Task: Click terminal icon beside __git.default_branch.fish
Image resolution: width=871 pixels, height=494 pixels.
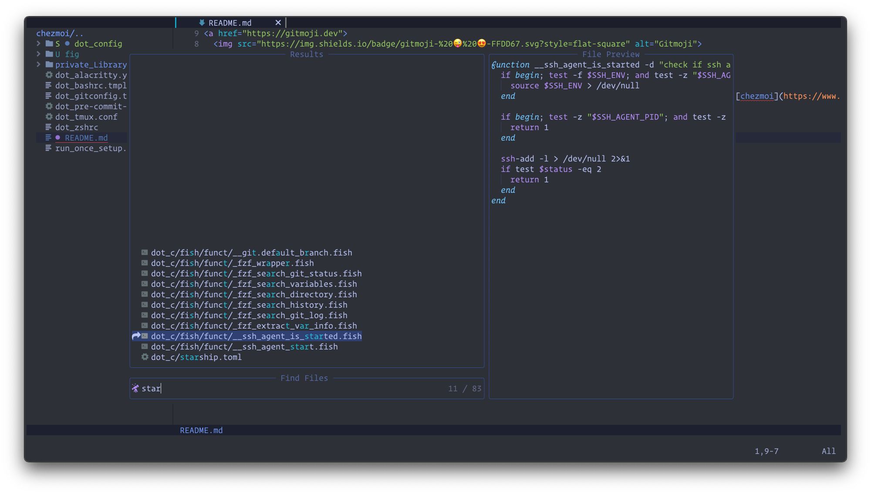Action: [x=145, y=252]
